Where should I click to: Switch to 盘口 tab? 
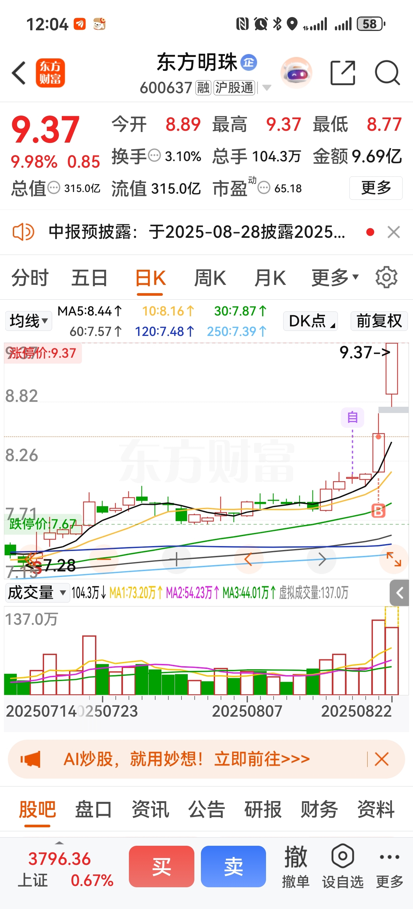[94, 810]
